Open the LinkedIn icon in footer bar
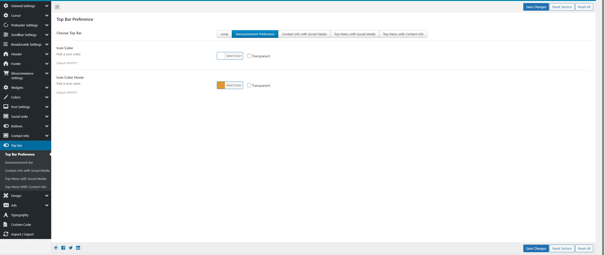The width and height of the screenshot is (605, 255). (78, 248)
